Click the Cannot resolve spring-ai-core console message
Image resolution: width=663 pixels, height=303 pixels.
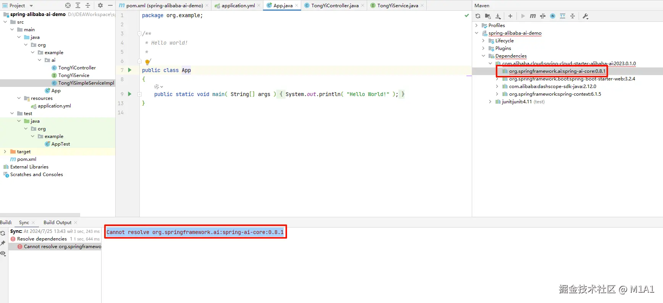[195, 232]
